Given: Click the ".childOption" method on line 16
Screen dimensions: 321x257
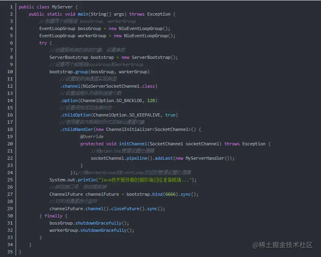Looking at the screenshot, I should tap(75, 115).
